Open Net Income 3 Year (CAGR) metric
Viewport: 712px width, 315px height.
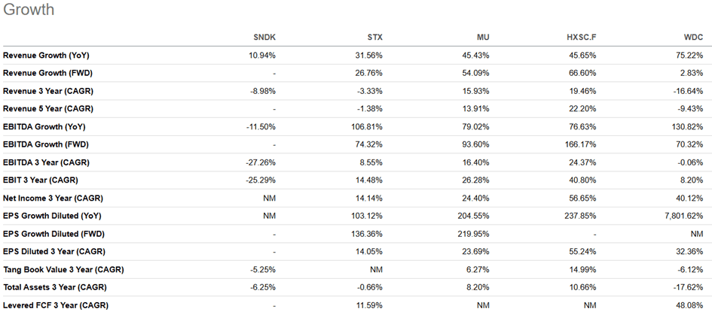[53, 198]
